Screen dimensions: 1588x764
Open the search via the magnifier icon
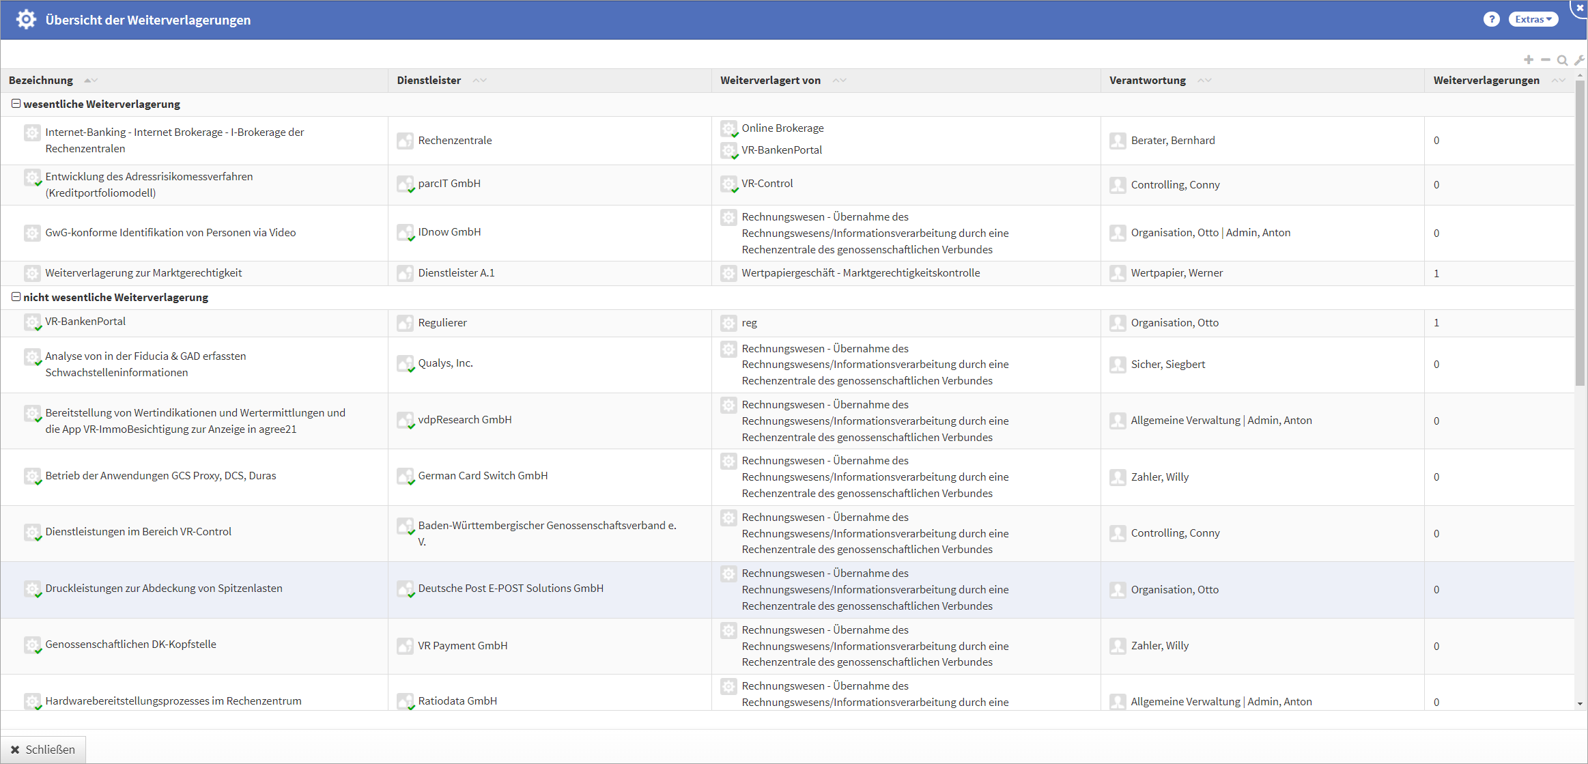click(x=1563, y=60)
